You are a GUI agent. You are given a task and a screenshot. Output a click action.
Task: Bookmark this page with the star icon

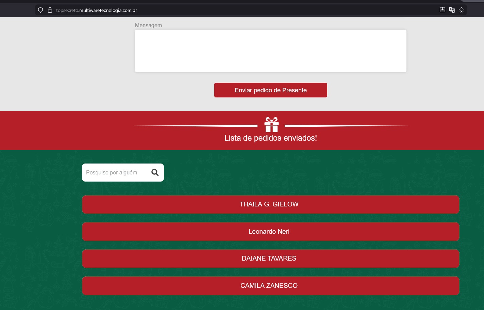pyautogui.click(x=462, y=10)
